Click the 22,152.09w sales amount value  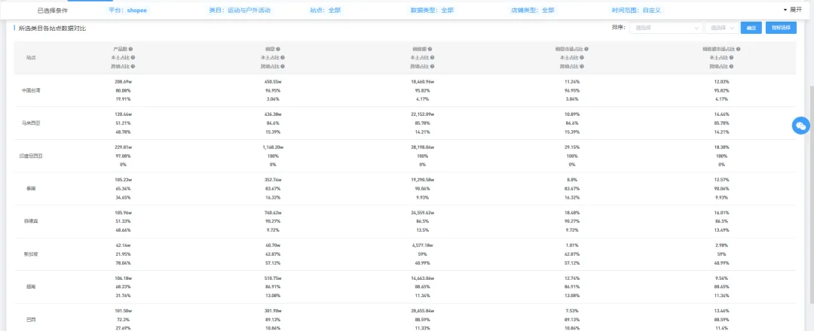click(x=423, y=114)
